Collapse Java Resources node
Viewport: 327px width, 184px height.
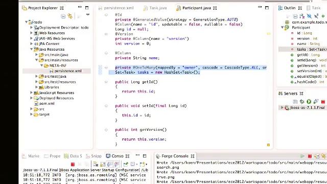point(31,49)
